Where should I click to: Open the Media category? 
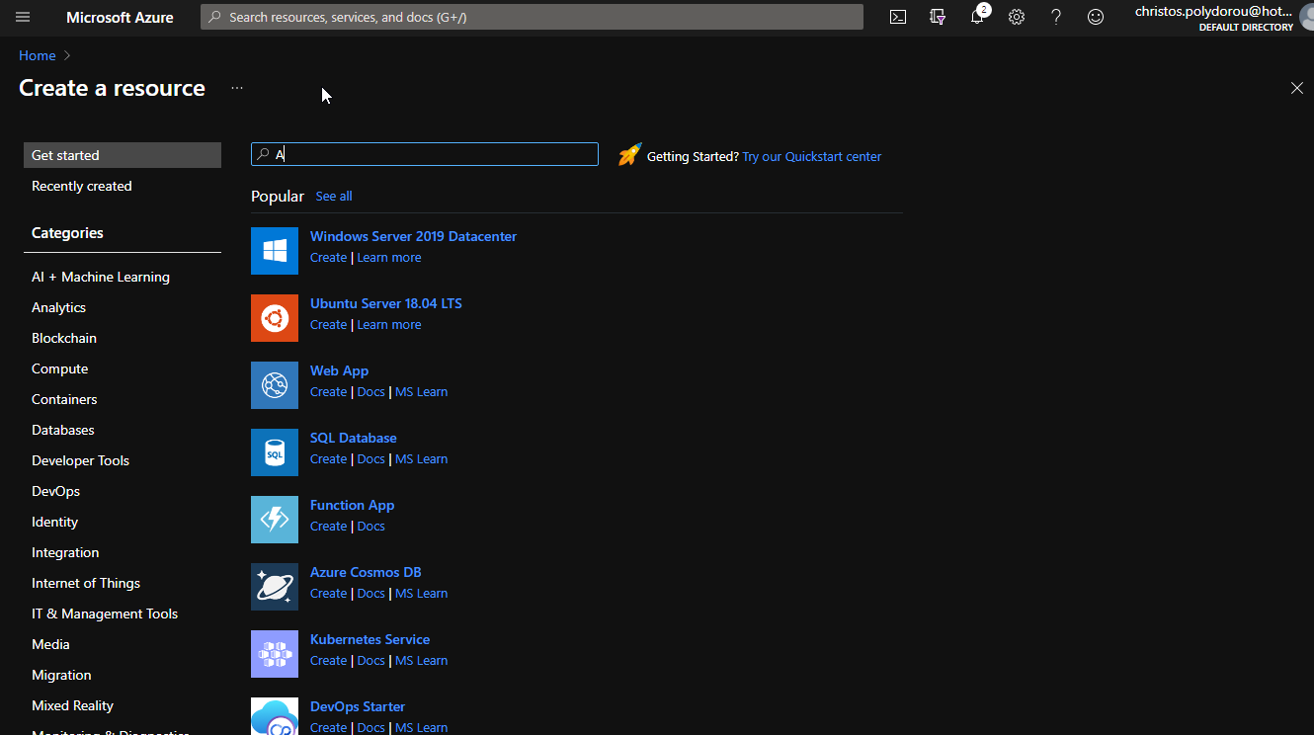(x=50, y=644)
